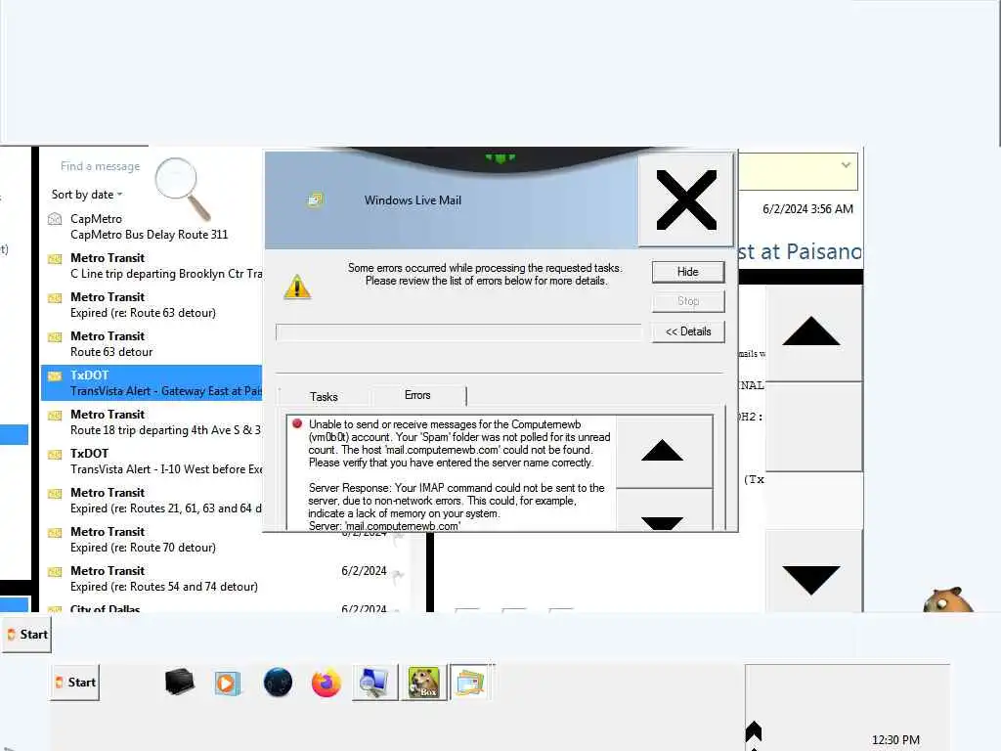
Task: Click the 6/2/2024 3:56 AM date
Action: [x=807, y=209]
